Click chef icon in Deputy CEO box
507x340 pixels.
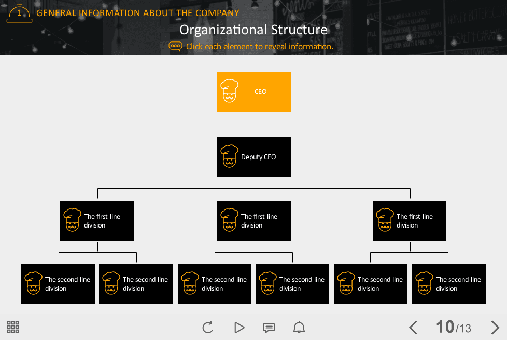pyautogui.click(x=229, y=156)
